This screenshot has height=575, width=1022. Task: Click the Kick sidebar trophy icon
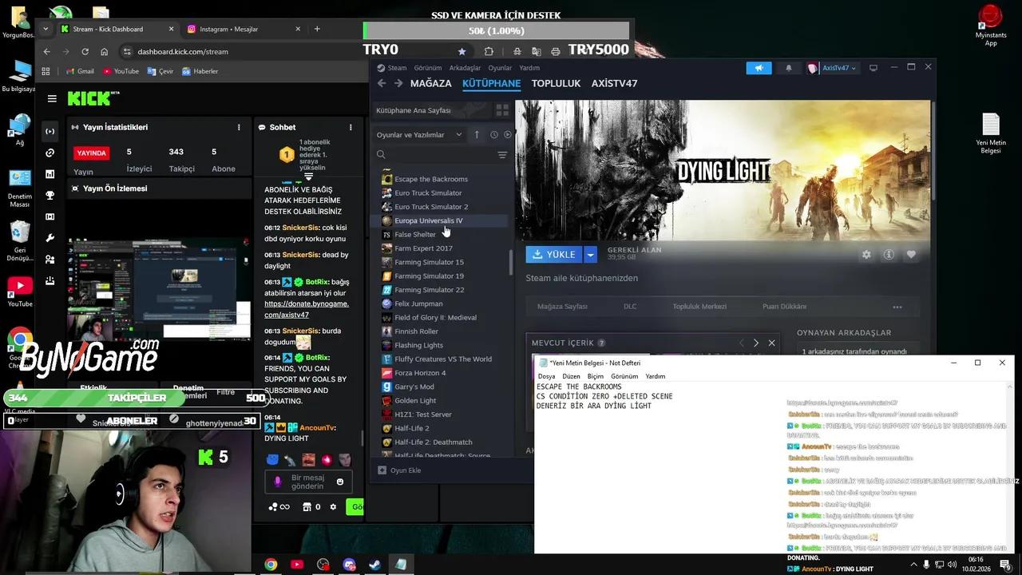tap(50, 196)
